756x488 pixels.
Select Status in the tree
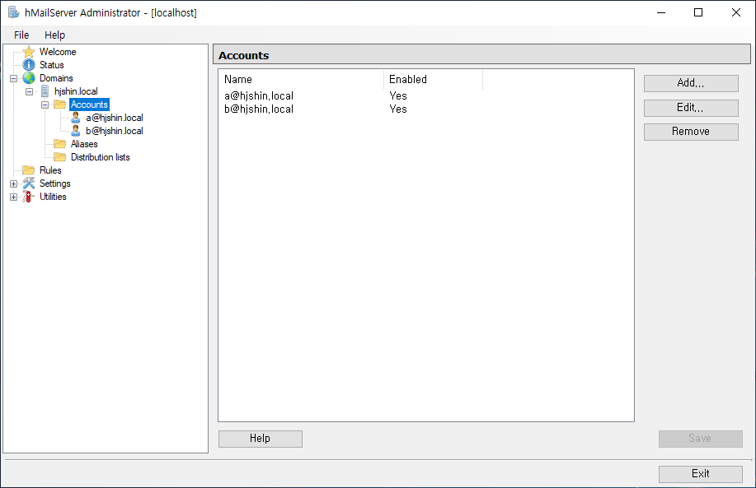52,65
